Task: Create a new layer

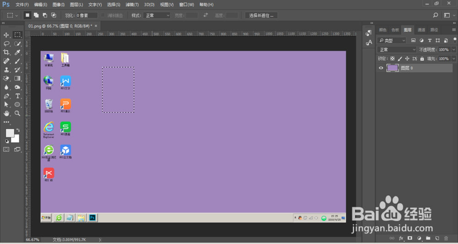Action: (437, 238)
